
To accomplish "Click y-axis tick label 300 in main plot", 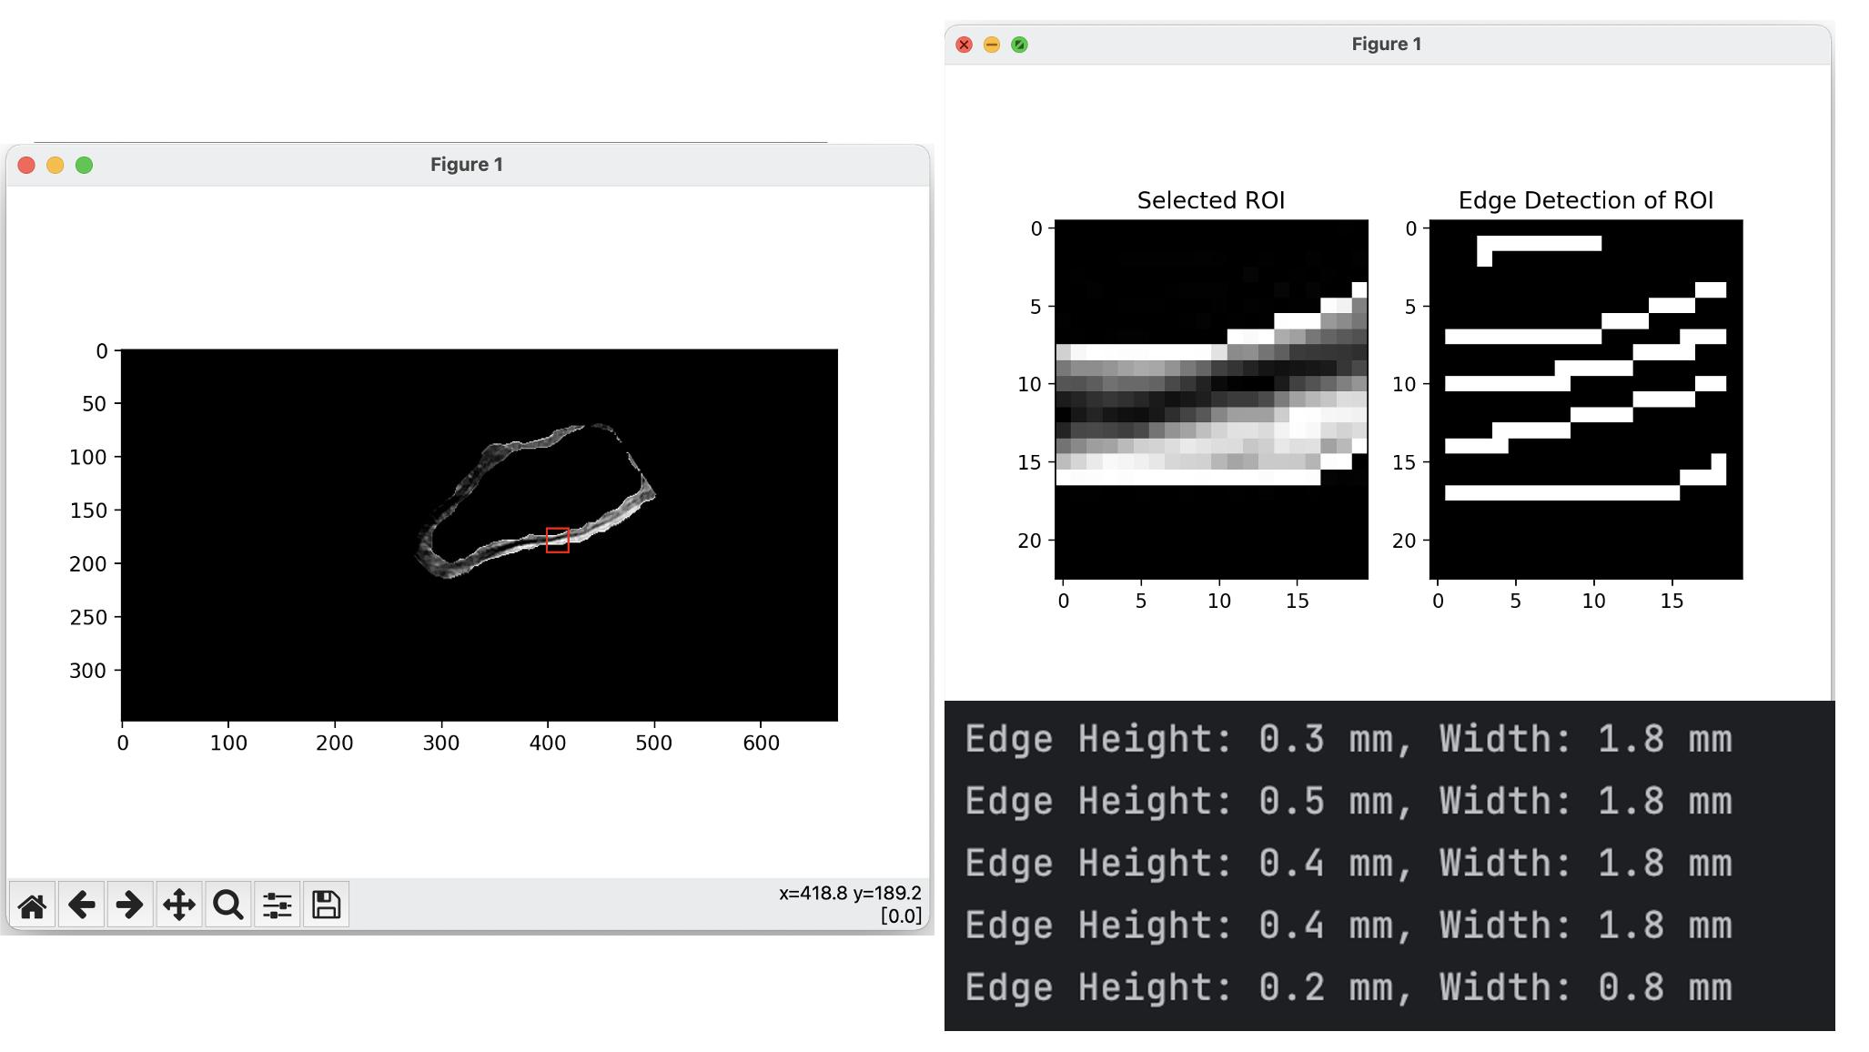I will 88,671.
